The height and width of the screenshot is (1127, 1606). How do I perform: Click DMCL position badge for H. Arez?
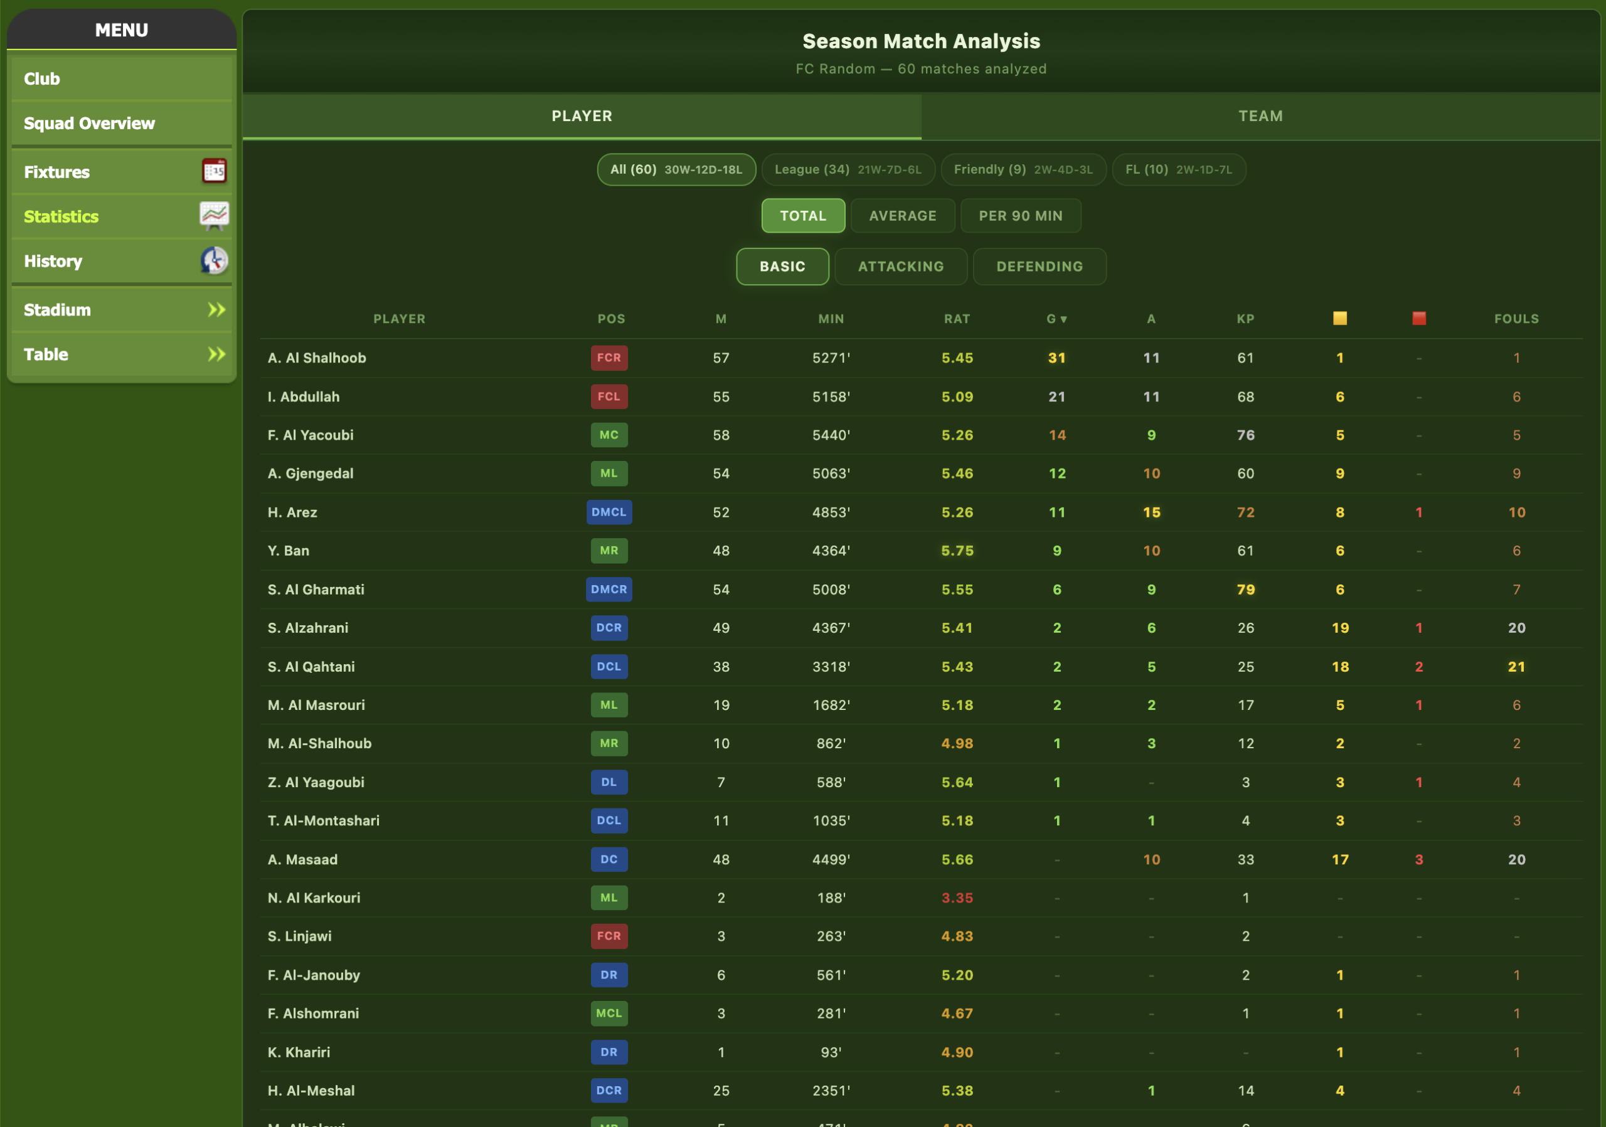[609, 512]
